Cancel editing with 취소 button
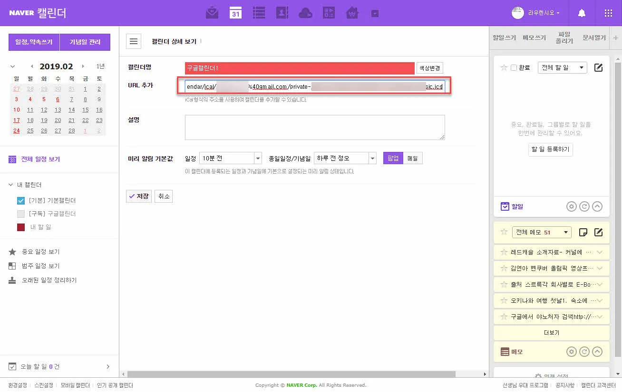This screenshot has height=392, width=622. 164,196
